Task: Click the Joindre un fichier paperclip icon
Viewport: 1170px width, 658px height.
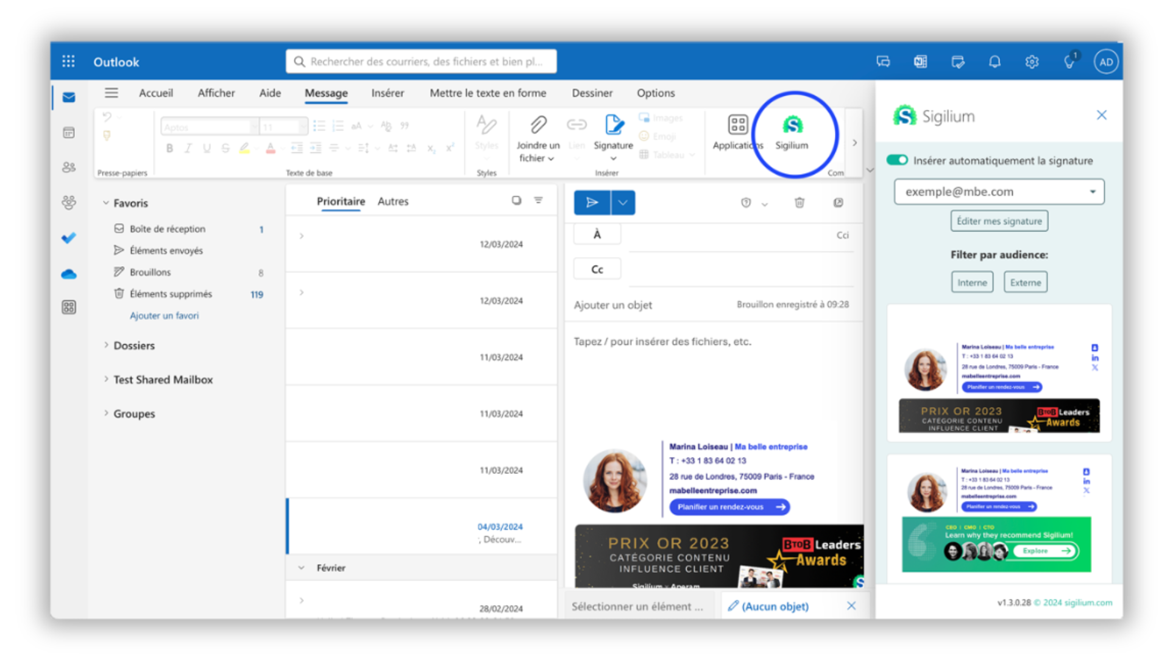Action: 537,125
